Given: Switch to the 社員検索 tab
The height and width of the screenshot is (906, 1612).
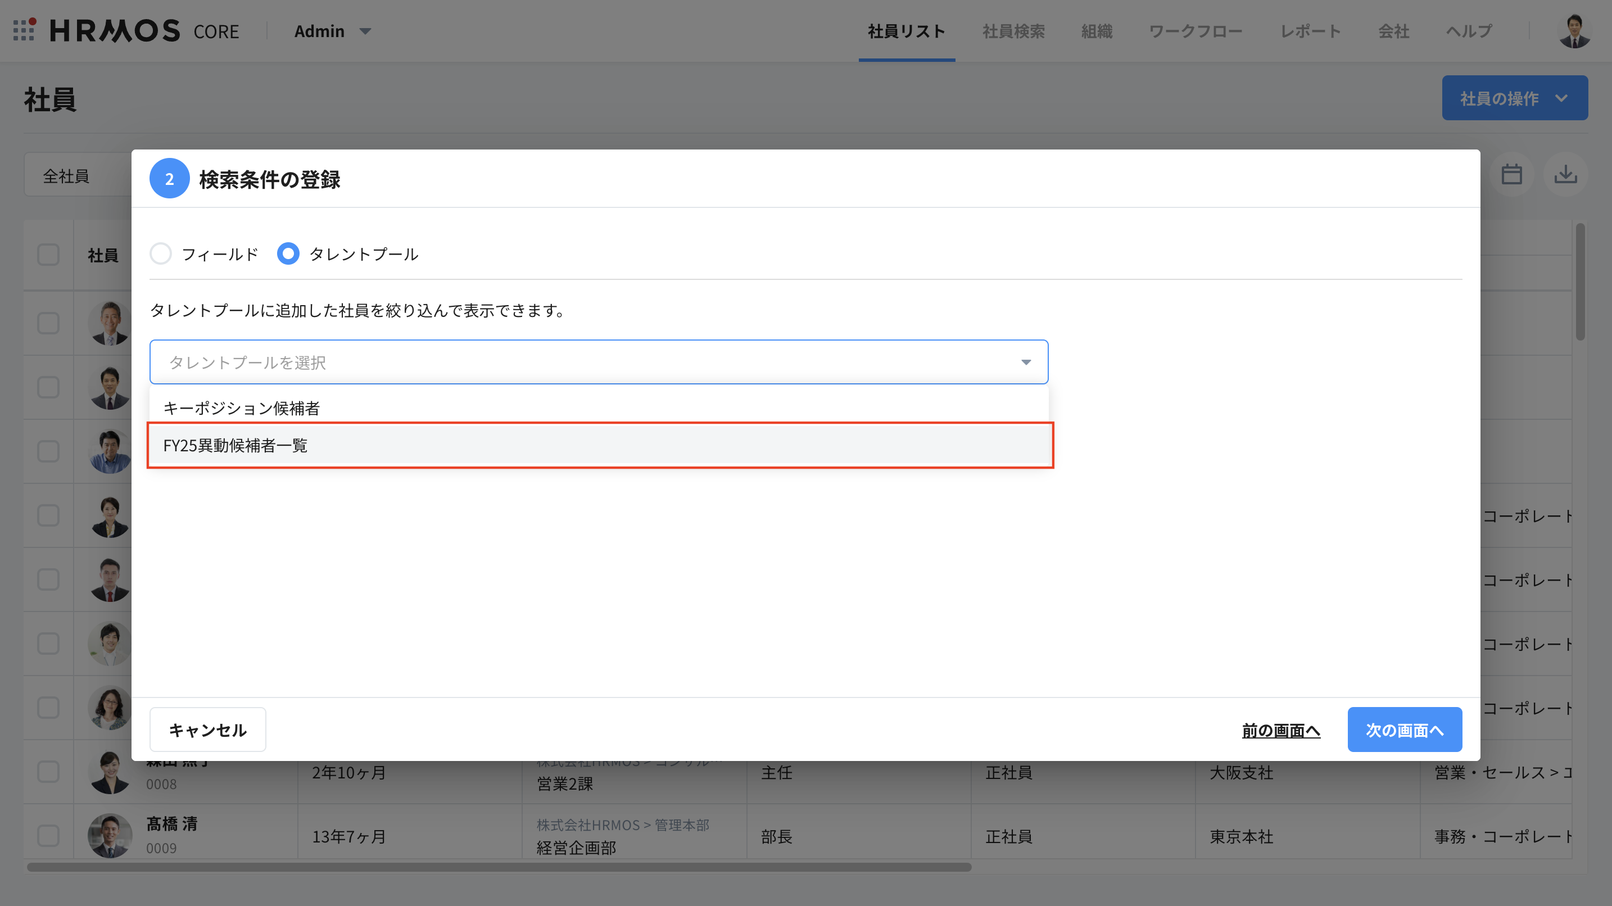Looking at the screenshot, I should click(1013, 31).
